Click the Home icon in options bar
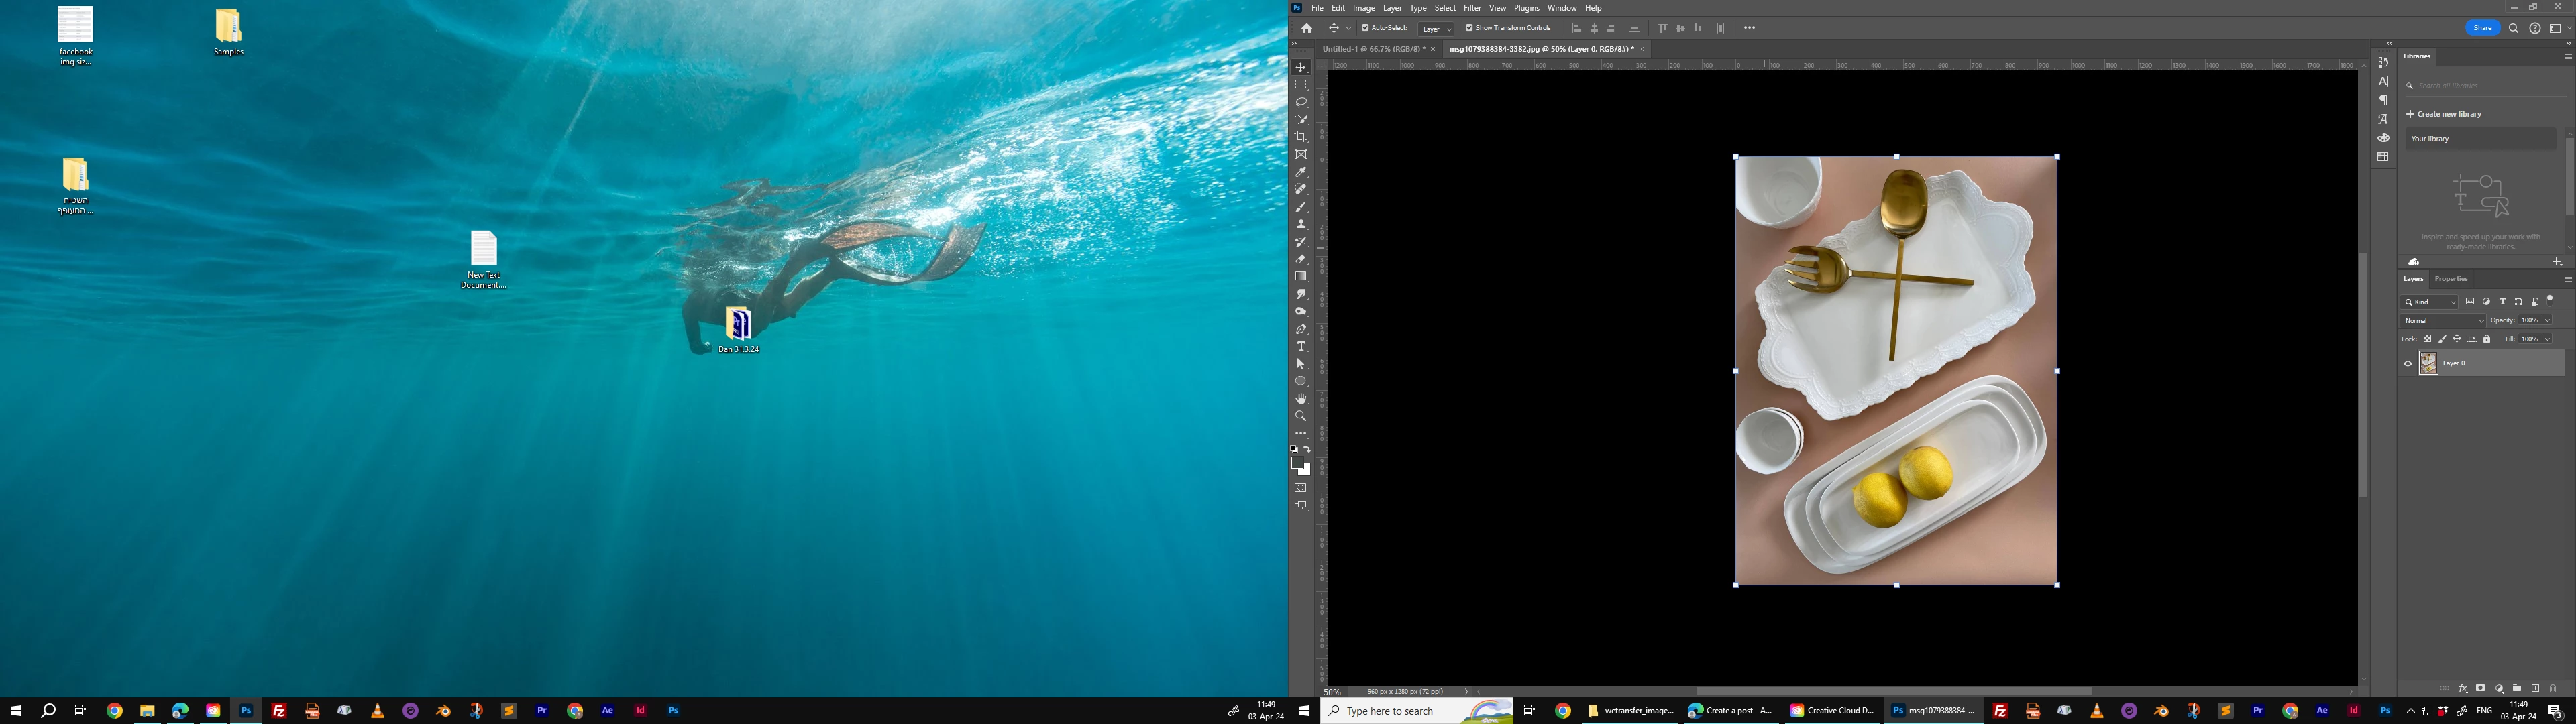 coord(1306,28)
